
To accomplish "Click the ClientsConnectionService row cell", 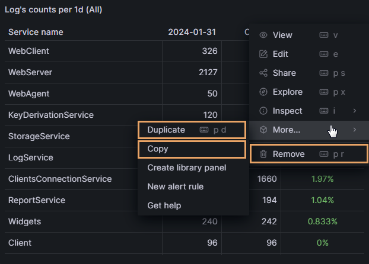I will [60, 179].
